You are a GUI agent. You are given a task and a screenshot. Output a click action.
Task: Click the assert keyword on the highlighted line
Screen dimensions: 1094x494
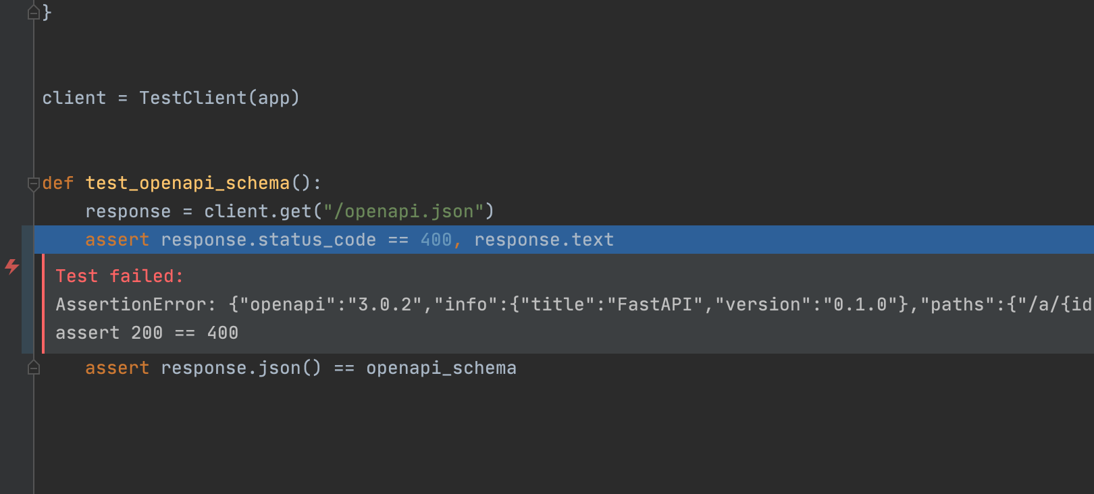117,240
